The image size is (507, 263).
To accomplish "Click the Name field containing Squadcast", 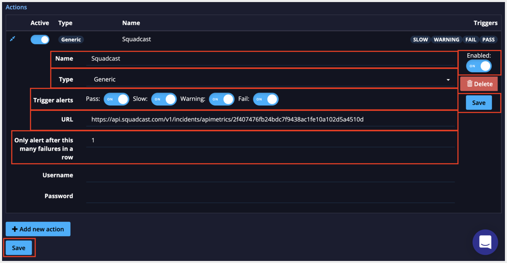I will pyautogui.click(x=270, y=58).
